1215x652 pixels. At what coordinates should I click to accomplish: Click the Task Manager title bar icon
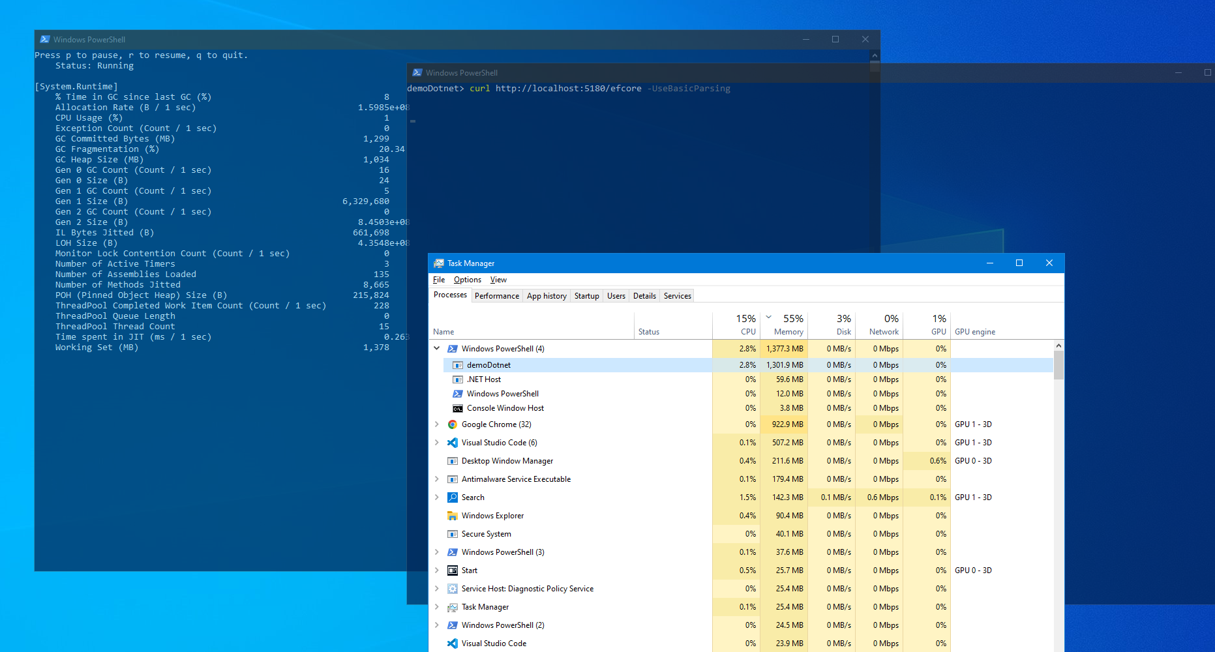point(439,263)
